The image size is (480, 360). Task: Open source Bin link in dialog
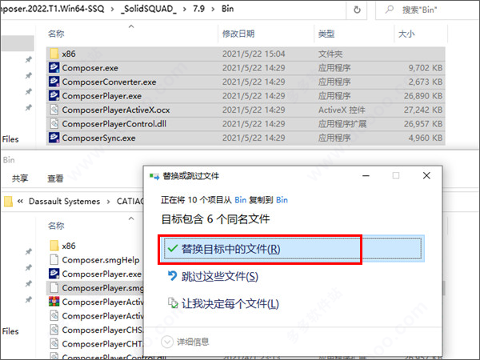[240, 200]
